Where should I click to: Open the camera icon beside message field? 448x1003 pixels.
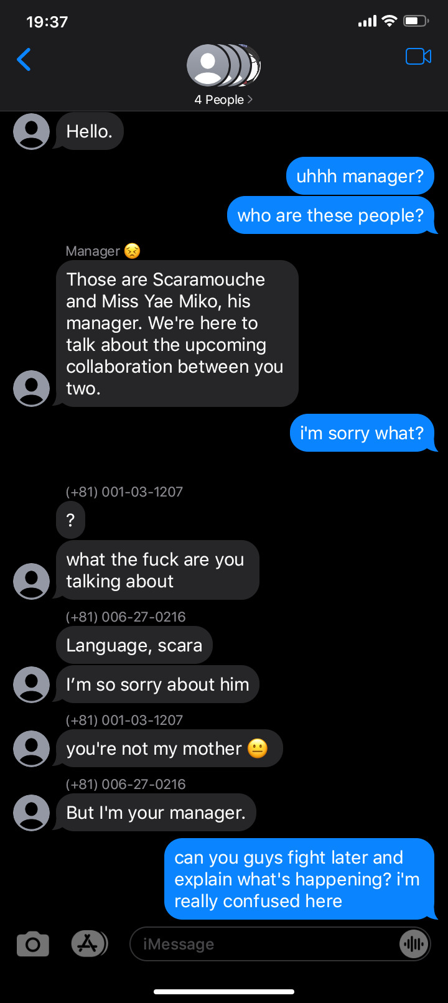33,945
